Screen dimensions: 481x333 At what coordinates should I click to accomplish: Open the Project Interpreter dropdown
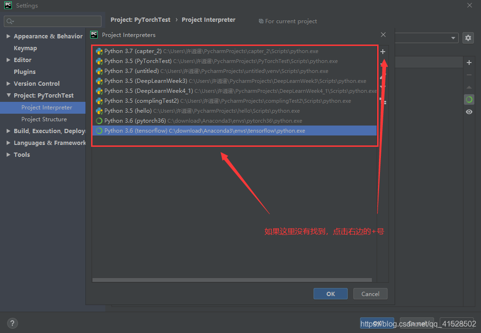tap(453, 38)
